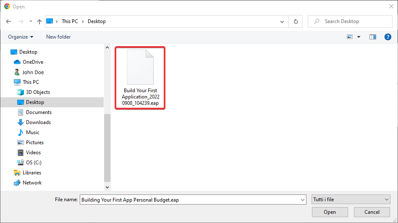Refresh the Desktop folder listing
The height and width of the screenshot is (223, 398).
[x=296, y=21]
